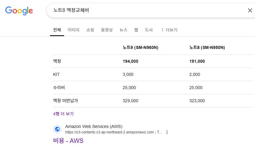Click the 액정 row label
Viewport: 255px width, 146px height.
57,61
